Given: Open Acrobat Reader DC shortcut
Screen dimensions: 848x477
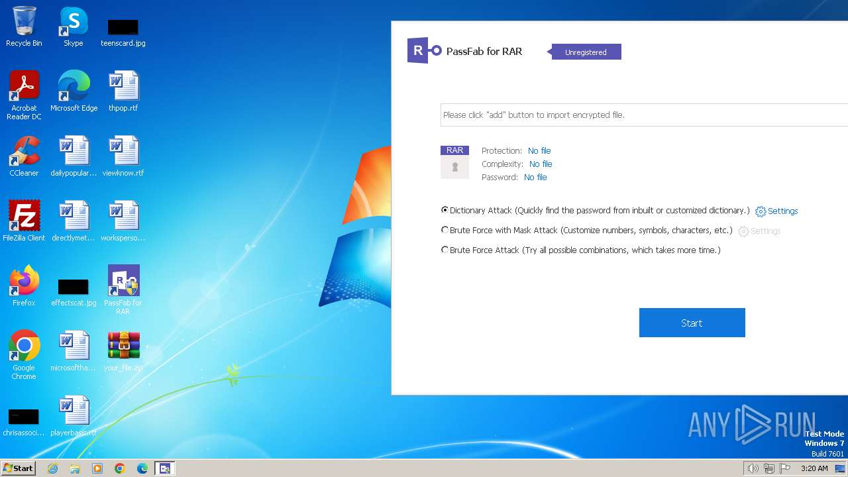Looking at the screenshot, I should pos(24,95).
